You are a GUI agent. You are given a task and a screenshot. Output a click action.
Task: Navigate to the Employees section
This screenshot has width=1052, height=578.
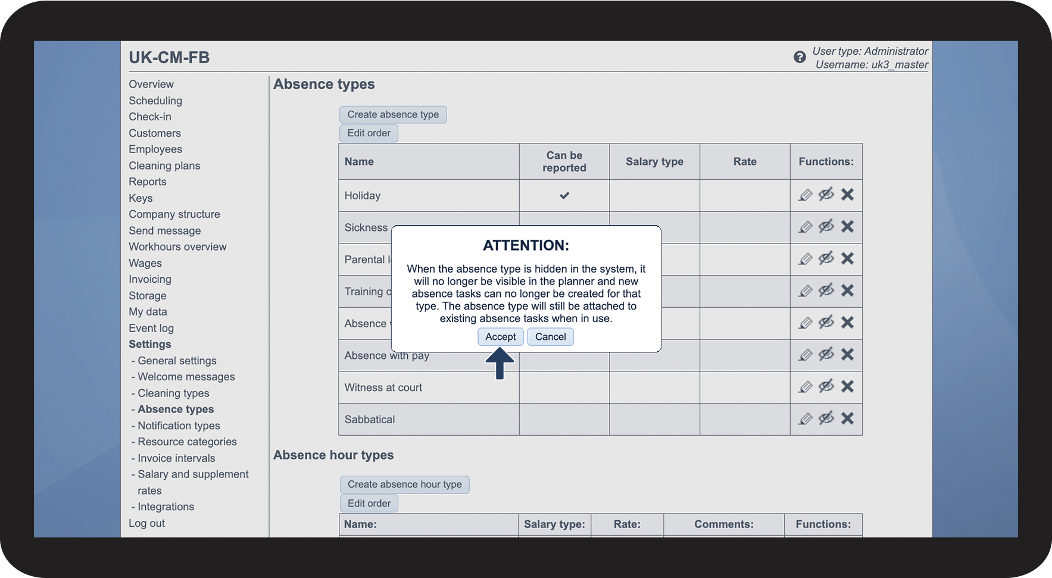pyautogui.click(x=155, y=149)
